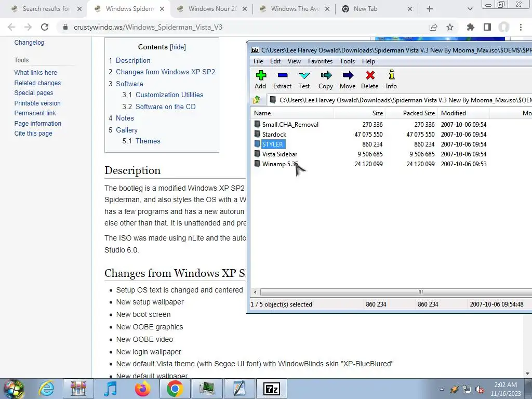The height and width of the screenshot is (399, 532).
Task: Open the Info dialog in 7-Zip
Action: [391, 79]
